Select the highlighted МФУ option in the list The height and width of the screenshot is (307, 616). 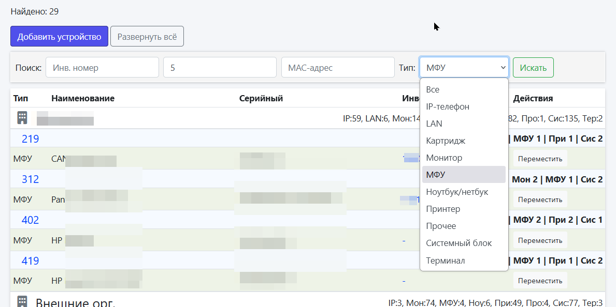pos(464,175)
